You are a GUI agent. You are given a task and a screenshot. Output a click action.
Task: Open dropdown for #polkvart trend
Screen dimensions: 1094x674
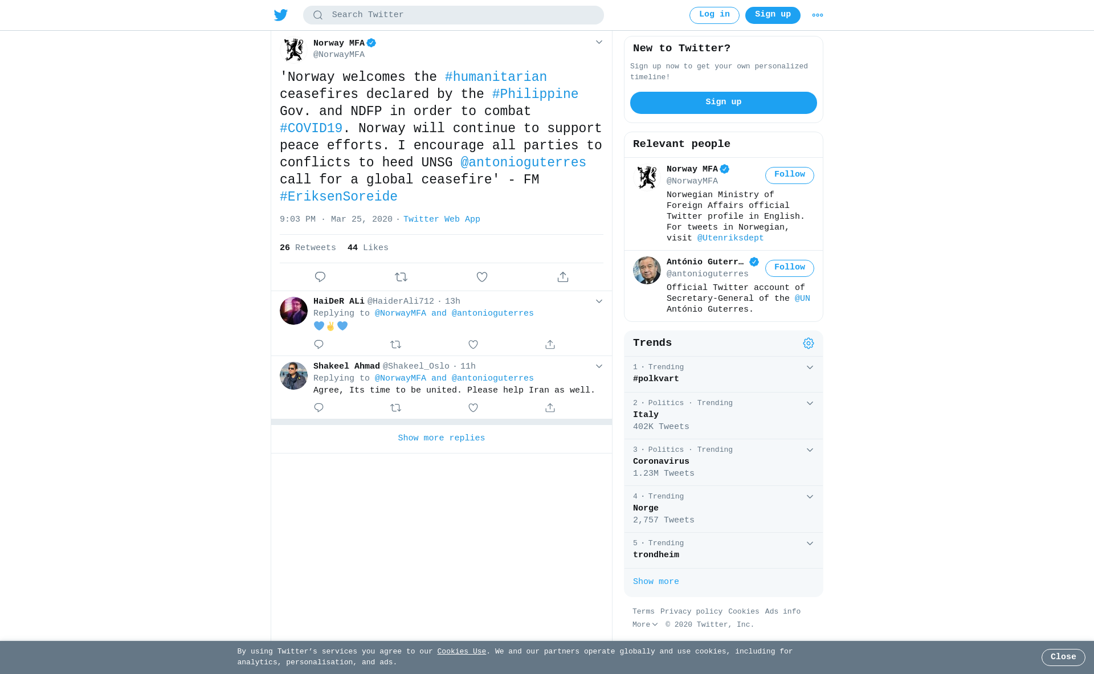click(x=810, y=367)
